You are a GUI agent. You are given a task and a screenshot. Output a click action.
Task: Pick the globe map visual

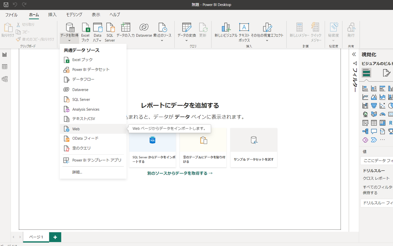click(365, 114)
